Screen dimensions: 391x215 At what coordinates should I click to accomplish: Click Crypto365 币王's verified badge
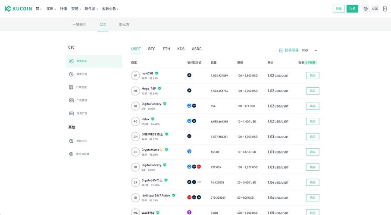tap(166, 180)
